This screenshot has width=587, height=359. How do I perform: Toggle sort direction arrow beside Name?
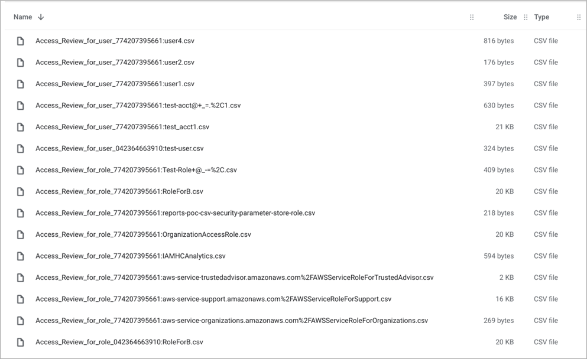pyautogui.click(x=41, y=17)
